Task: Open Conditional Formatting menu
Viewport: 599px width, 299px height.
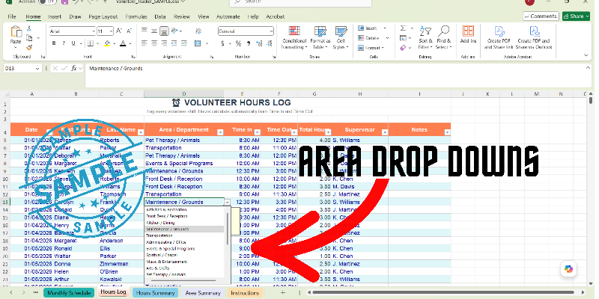Action: click(x=294, y=38)
